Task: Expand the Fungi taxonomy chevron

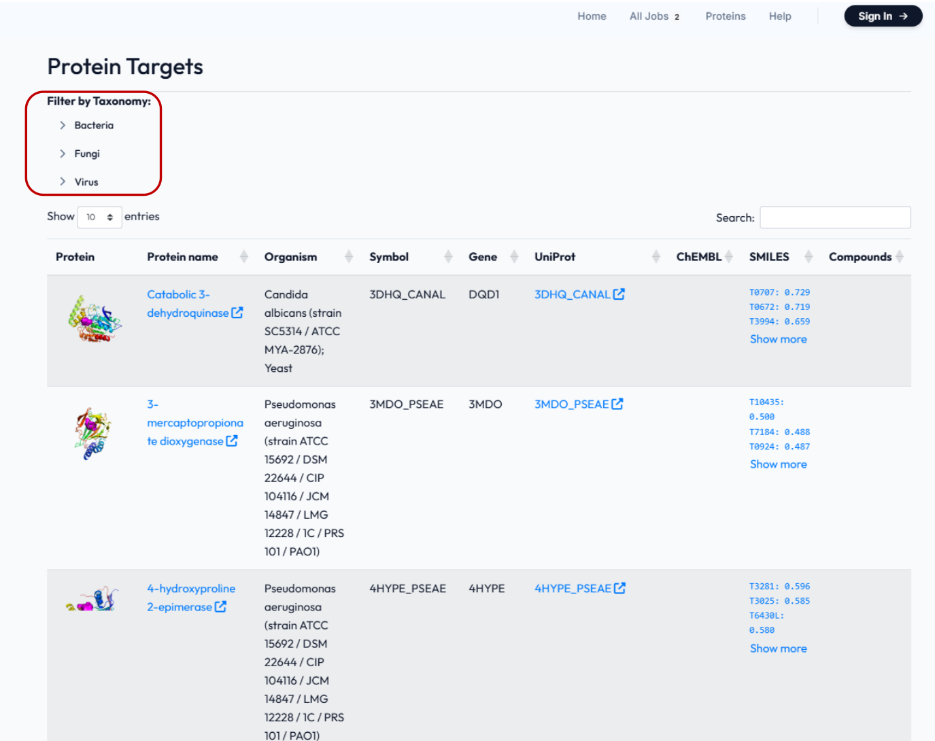Action: (63, 154)
